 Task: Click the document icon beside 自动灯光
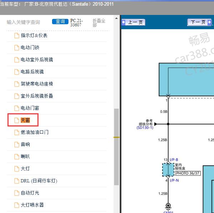pos(16,193)
